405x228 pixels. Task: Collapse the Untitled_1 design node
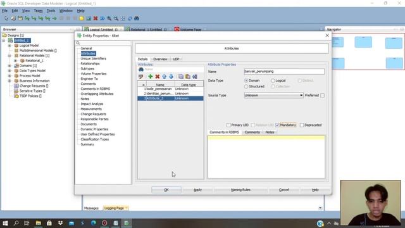[4, 41]
